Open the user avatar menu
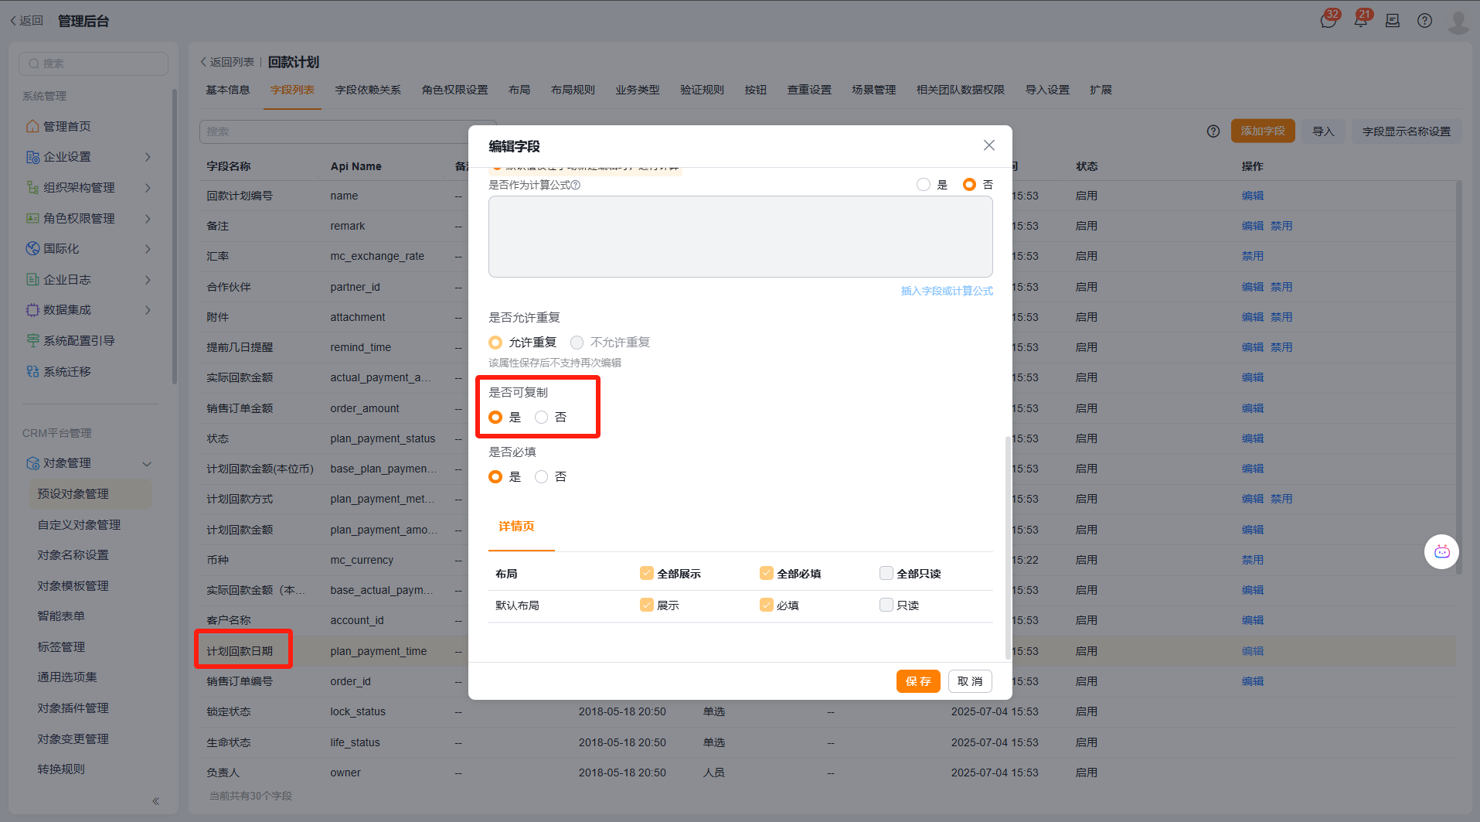Image resolution: width=1480 pixels, height=822 pixels. click(x=1458, y=22)
